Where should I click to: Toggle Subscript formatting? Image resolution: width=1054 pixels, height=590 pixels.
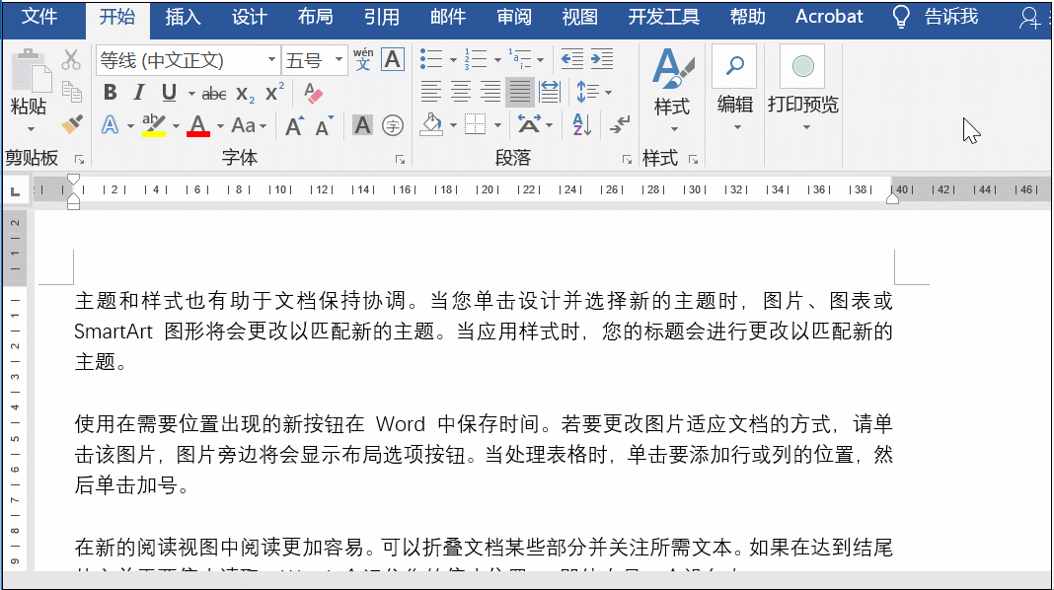pyautogui.click(x=245, y=94)
